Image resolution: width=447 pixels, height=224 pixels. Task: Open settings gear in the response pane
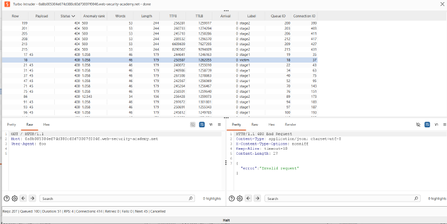pos(240,198)
